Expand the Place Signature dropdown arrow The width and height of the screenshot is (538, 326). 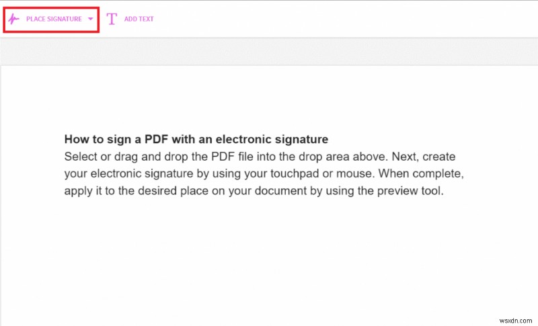91,19
